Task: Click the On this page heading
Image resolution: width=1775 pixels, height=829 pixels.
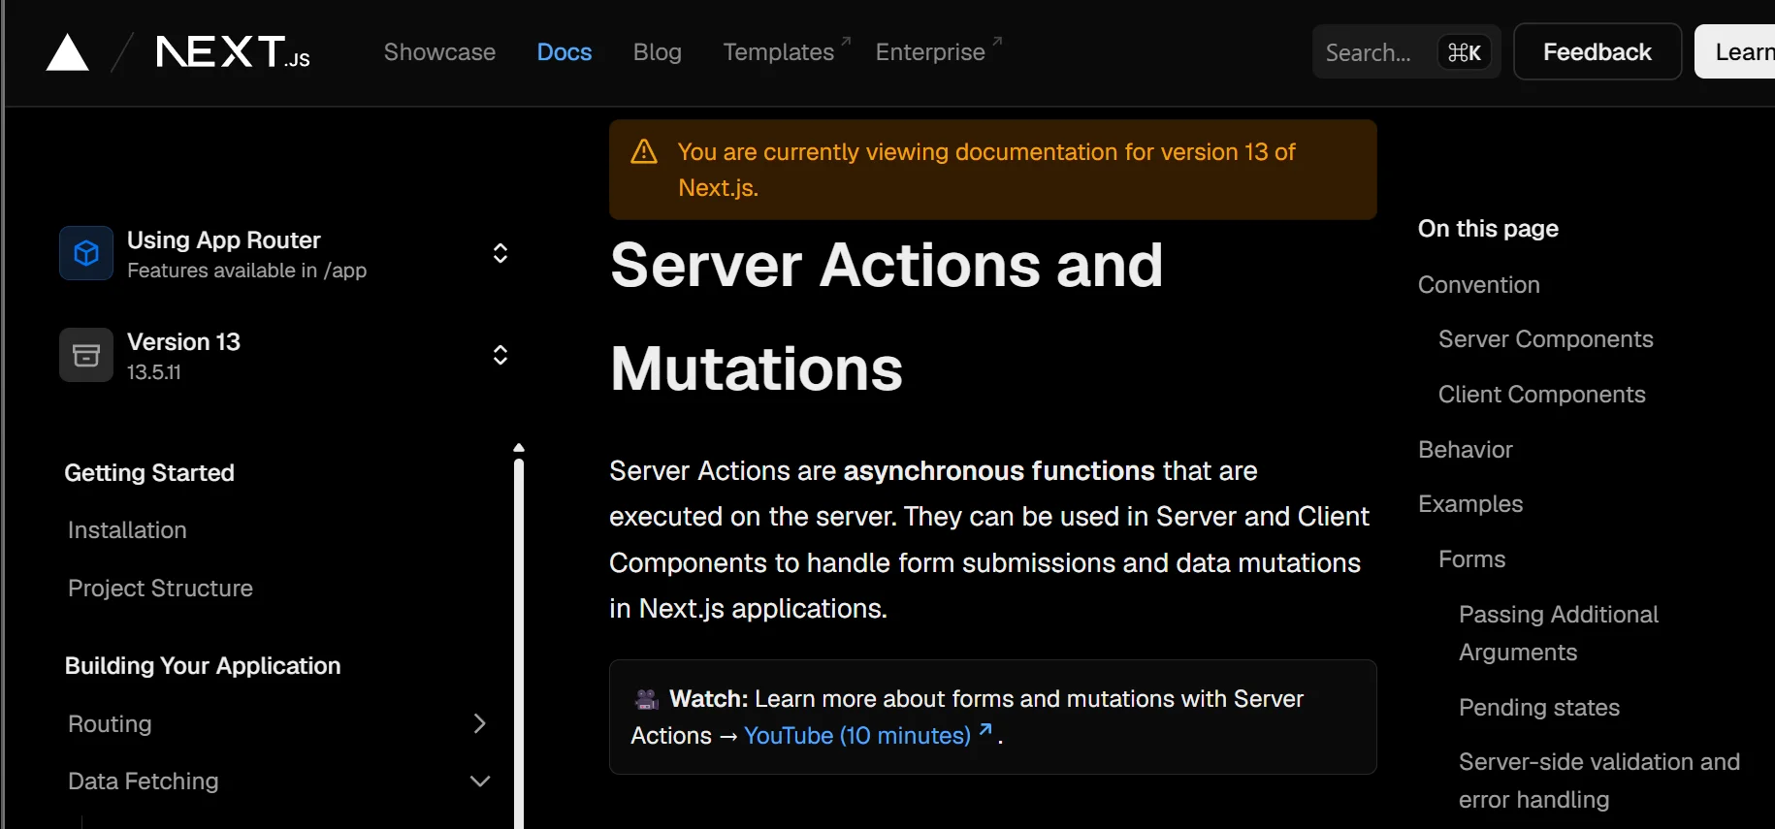Action: pyautogui.click(x=1488, y=229)
